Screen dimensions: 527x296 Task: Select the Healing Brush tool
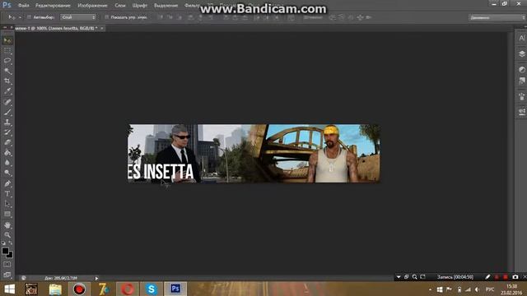(7, 102)
